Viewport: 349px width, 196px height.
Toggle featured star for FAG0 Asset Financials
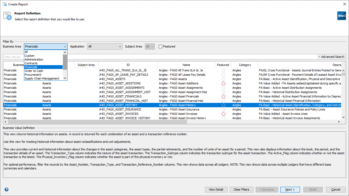click(223, 96)
